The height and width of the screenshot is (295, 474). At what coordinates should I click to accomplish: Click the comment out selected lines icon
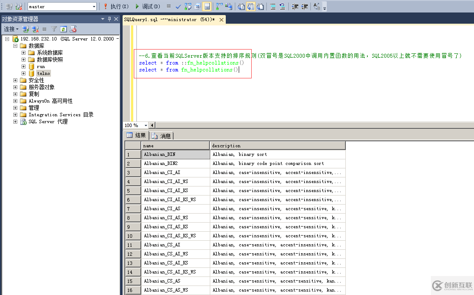point(272,6)
